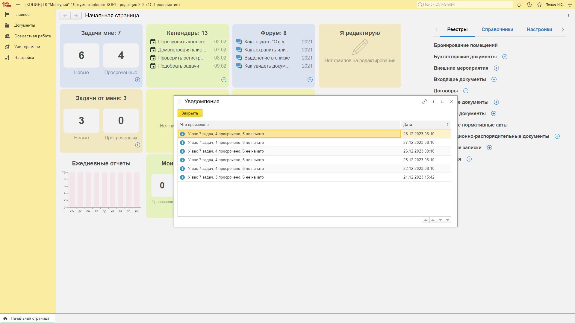
Task: Click the yellow Закрыть button
Action: [190, 113]
